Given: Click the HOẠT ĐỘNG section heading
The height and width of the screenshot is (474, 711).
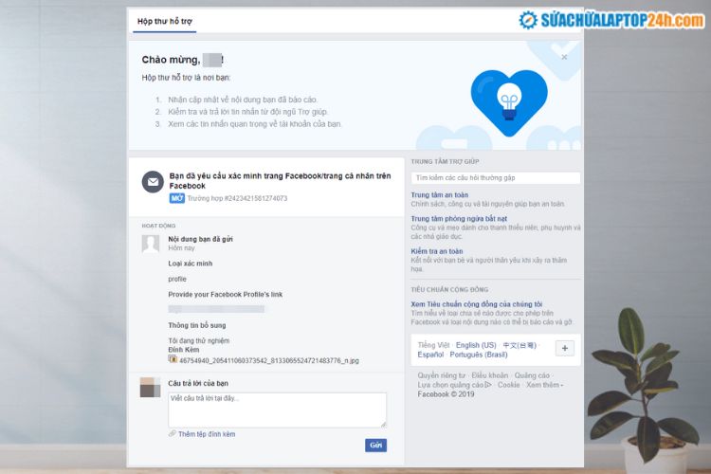Looking at the screenshot, I should tap(158, 226).
